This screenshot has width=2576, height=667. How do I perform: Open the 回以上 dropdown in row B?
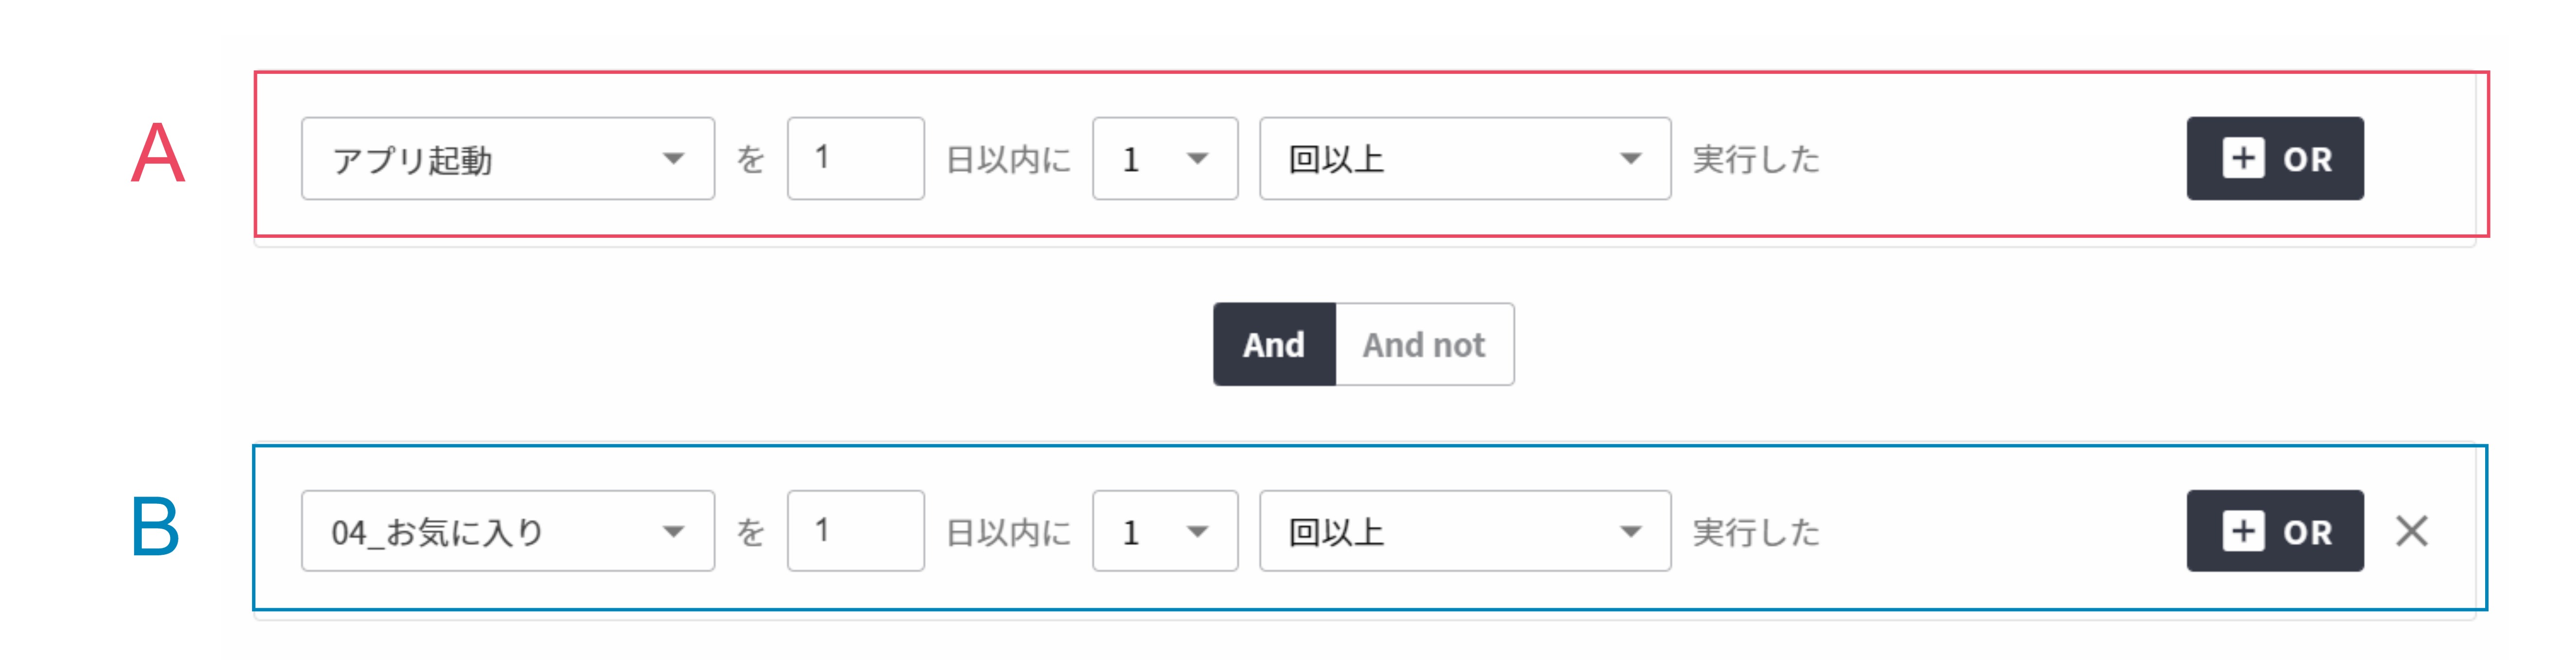pos(1465,531)
